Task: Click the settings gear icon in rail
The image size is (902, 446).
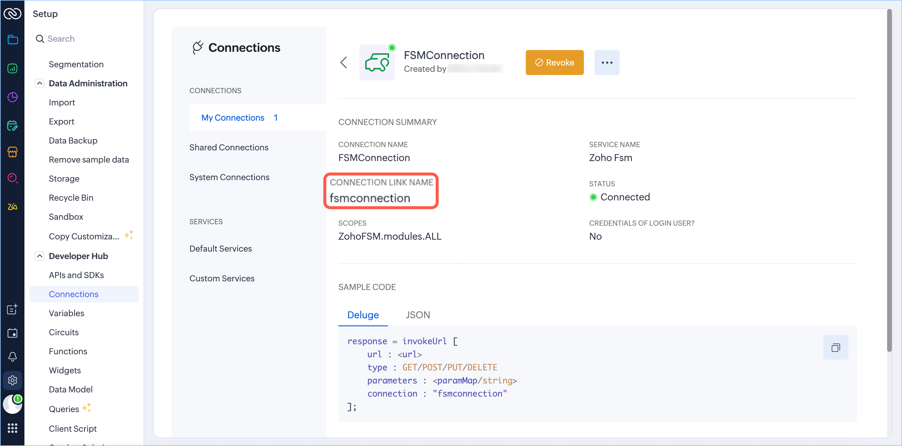Action: (13, 380)
